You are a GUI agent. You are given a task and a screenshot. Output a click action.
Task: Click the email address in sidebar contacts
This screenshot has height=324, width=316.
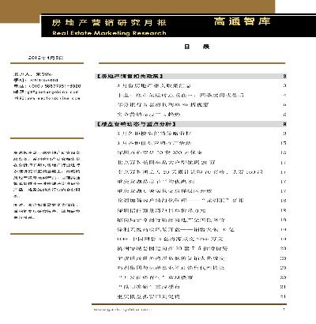pos(46,92)
